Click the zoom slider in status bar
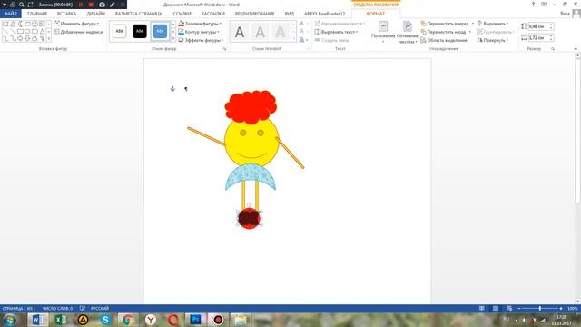The image size is (581, 327). [540, 309]
